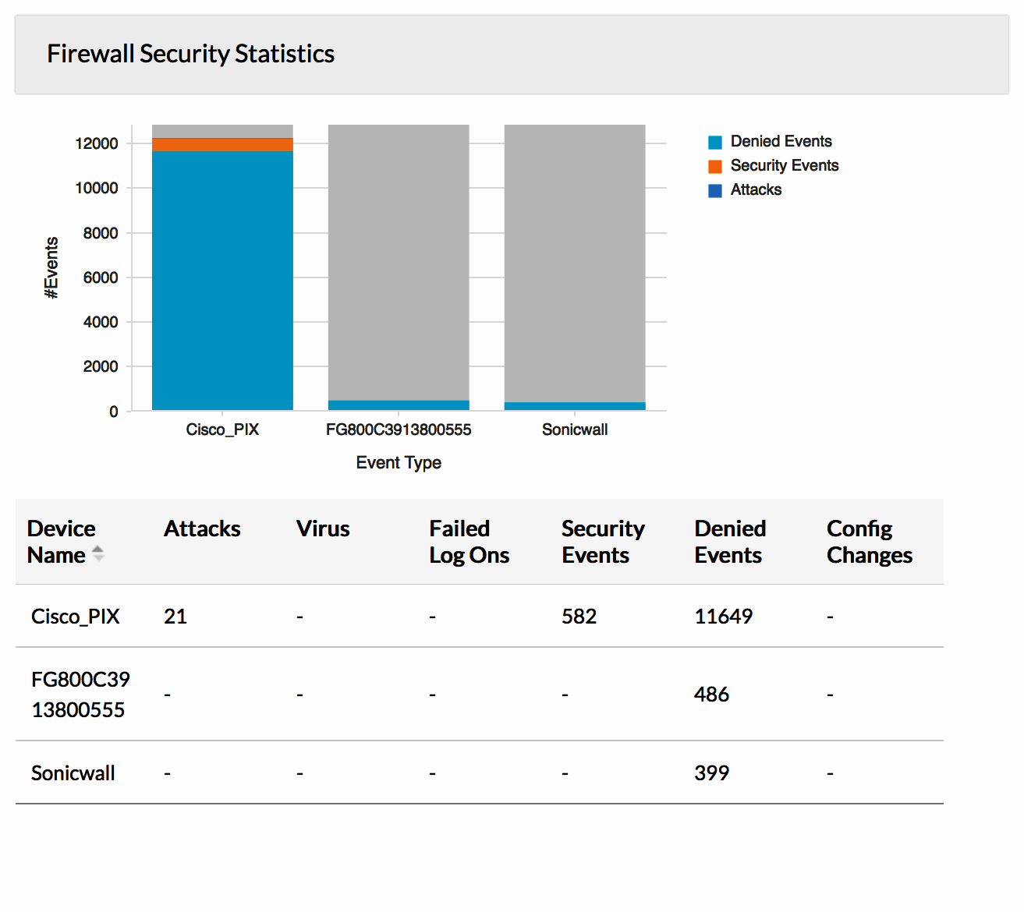Screen dimensions: 1024x912
Task: Click the Security Events legend swatch
Action: [x=714, y=165]
